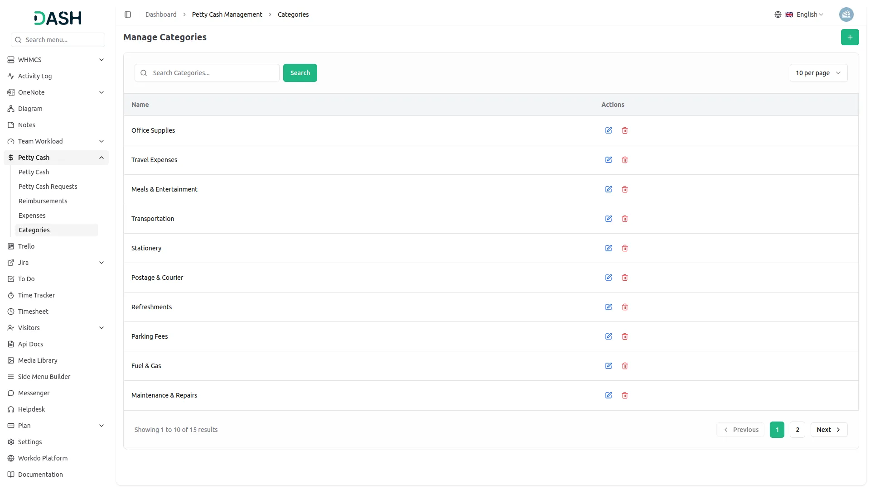The height and width of the screenshot is (489, 870).
Task: Delete the Maintenance & Repairs category
Action: (x=625, y=395)
